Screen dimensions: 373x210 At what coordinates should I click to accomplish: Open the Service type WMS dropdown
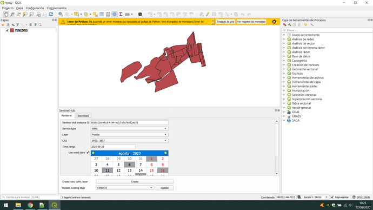(129, 129)
